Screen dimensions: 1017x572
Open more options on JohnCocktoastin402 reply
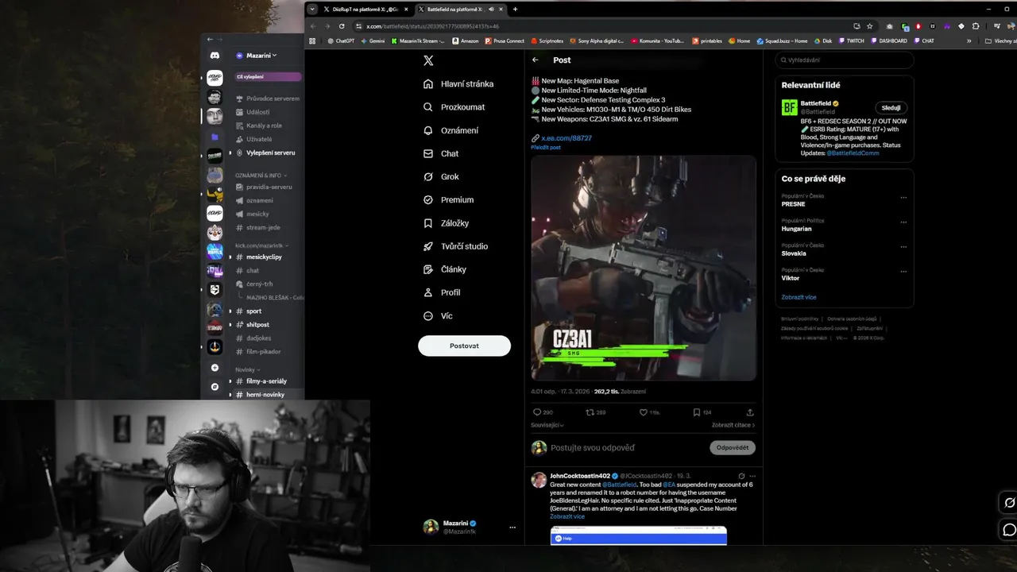tap(752, 476)
